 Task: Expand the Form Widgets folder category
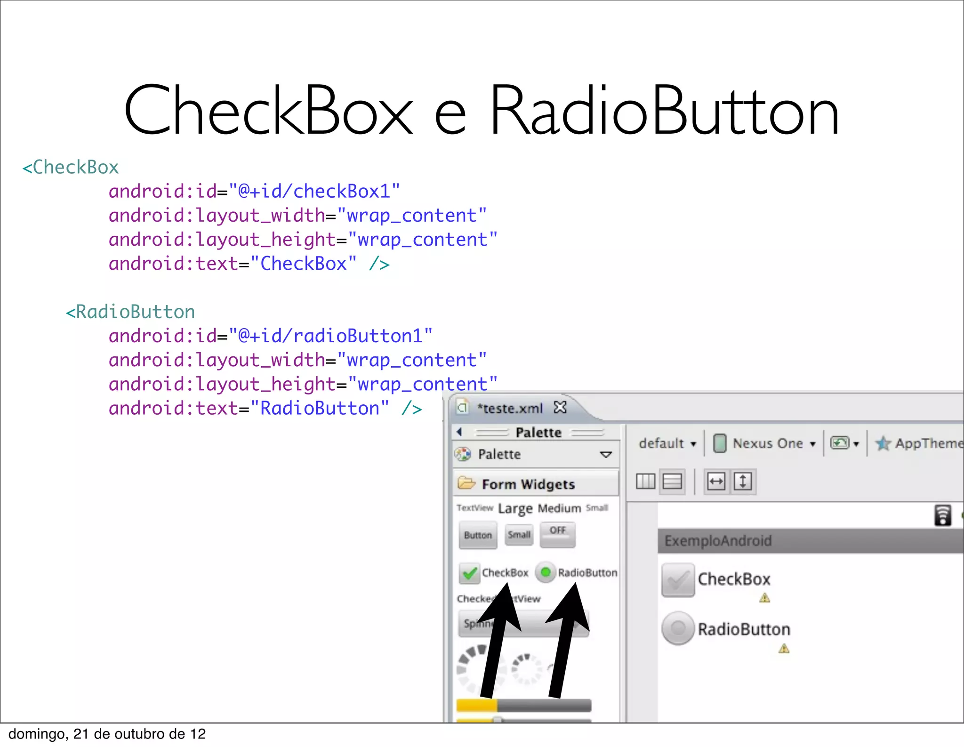tap(536, 484)
